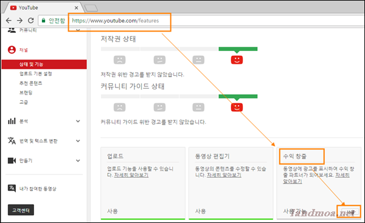Click 자세히 알아보기 link in 업로드 card
365x223 pixels.
pos(131,175)
